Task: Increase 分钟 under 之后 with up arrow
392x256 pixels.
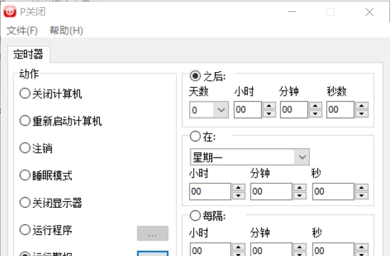Action: pyautogui.click(x=315, y=106)
